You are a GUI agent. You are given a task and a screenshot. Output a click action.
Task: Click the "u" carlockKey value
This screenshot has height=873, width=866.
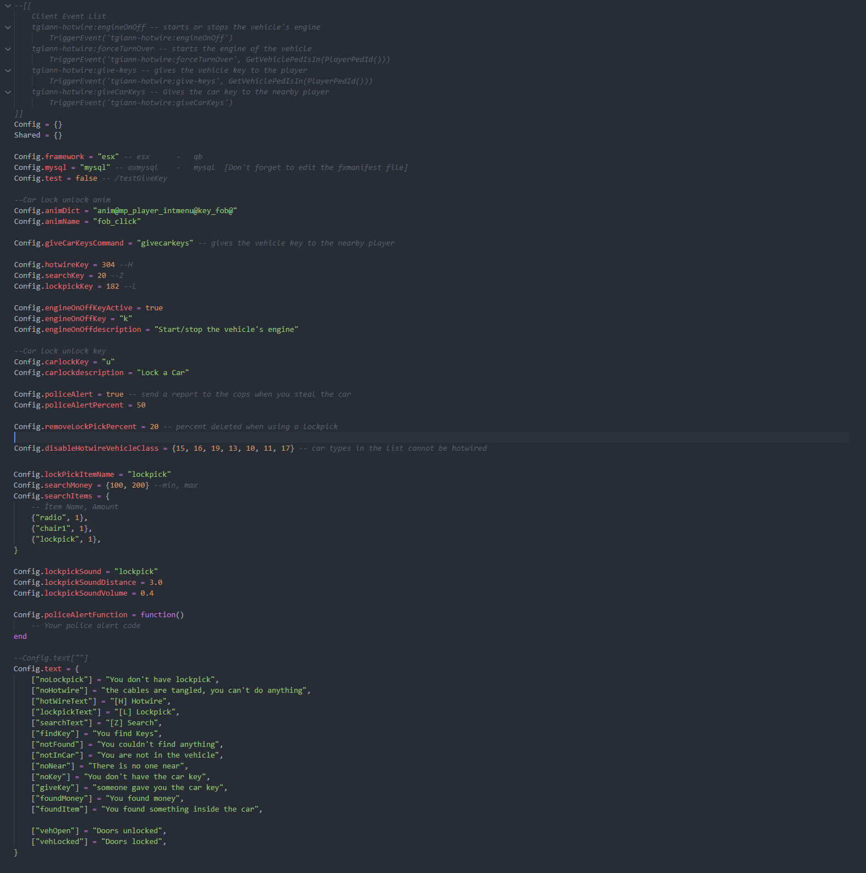(108, 362)
